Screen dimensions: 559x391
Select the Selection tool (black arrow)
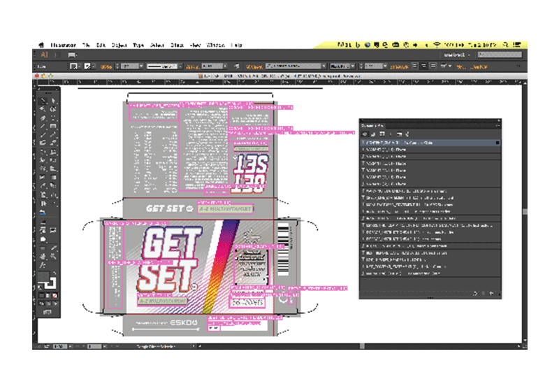click(43, 101)
